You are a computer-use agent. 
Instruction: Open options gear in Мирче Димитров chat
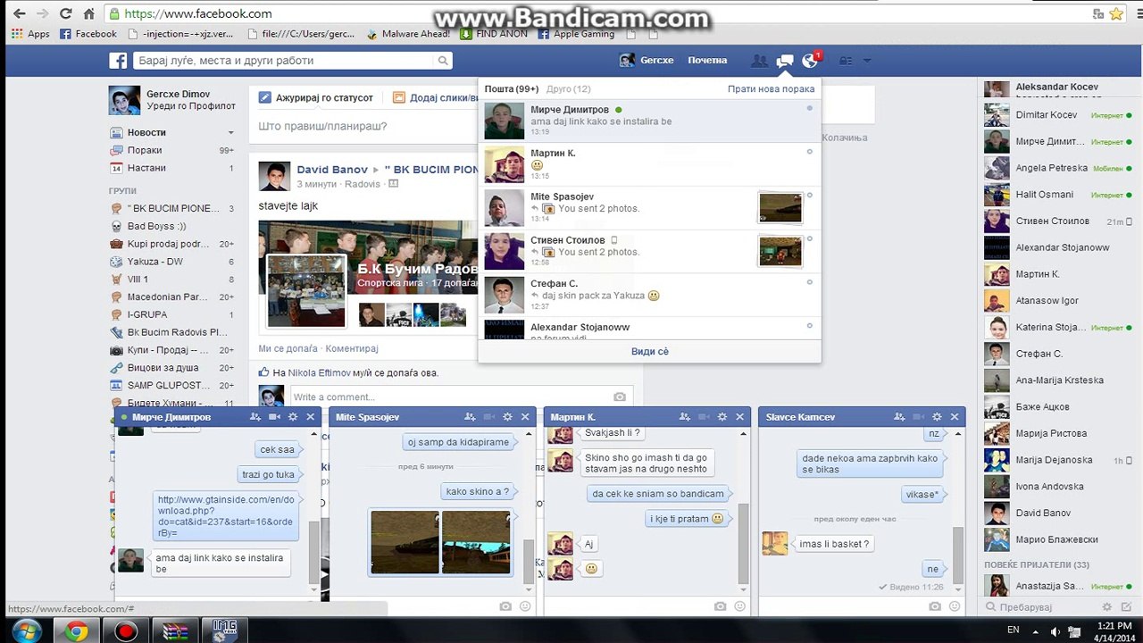coord(292,417)
